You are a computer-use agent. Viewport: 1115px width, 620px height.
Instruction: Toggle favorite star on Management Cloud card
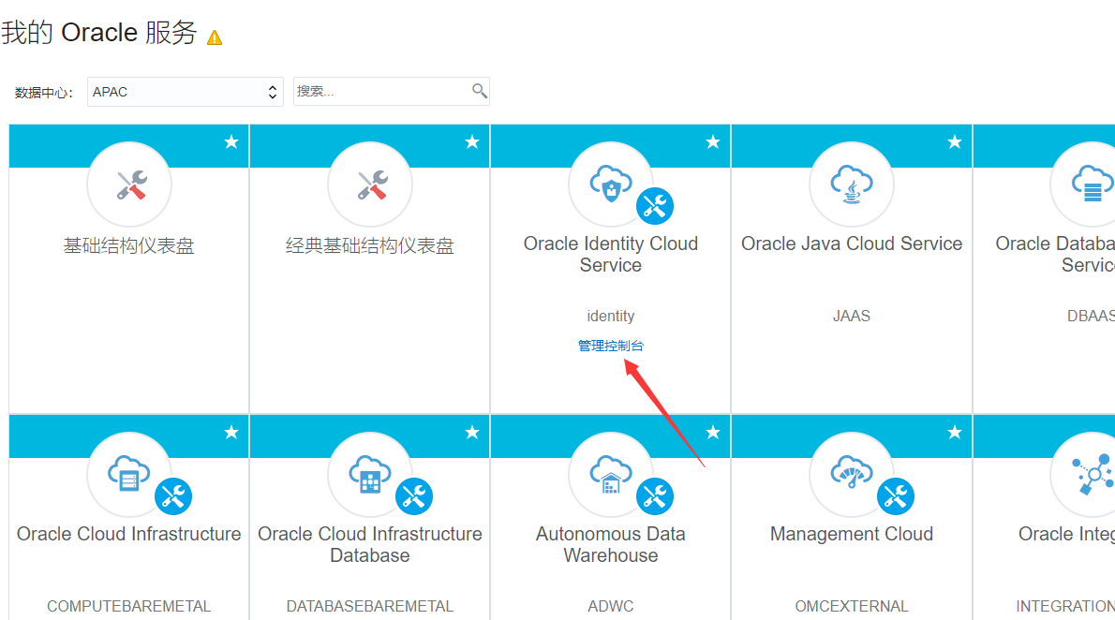955,433
